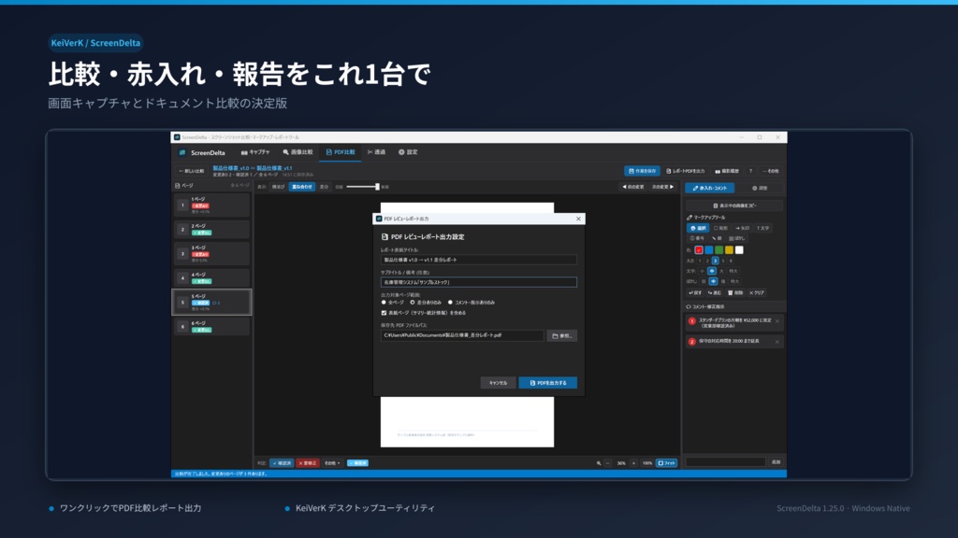Set line thickness to 5
Image resolution: width=958 pixels, height=538 pixels.
(723, 261)
